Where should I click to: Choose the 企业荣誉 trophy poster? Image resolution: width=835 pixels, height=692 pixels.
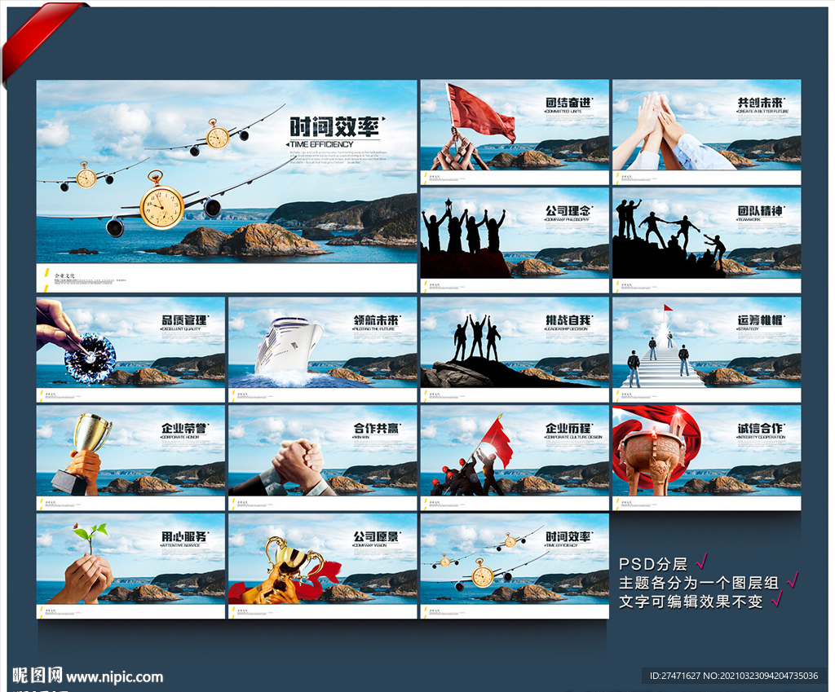tap(130, 458)
